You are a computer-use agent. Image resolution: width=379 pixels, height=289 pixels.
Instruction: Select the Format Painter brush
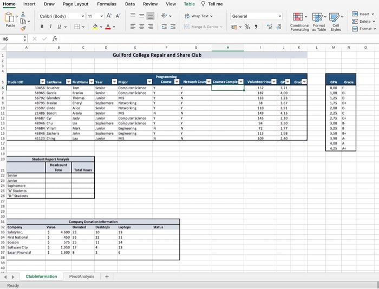pyautogui.click(x=23, y=29)
